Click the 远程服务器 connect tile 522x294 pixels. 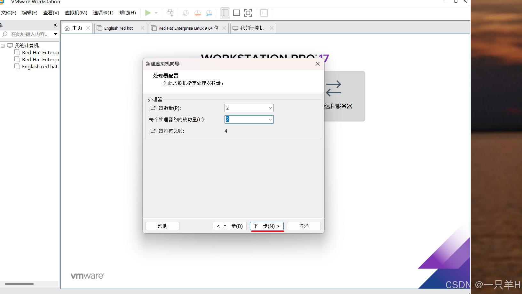[344, 96]
